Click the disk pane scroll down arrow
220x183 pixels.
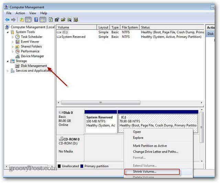click(202, 161)
